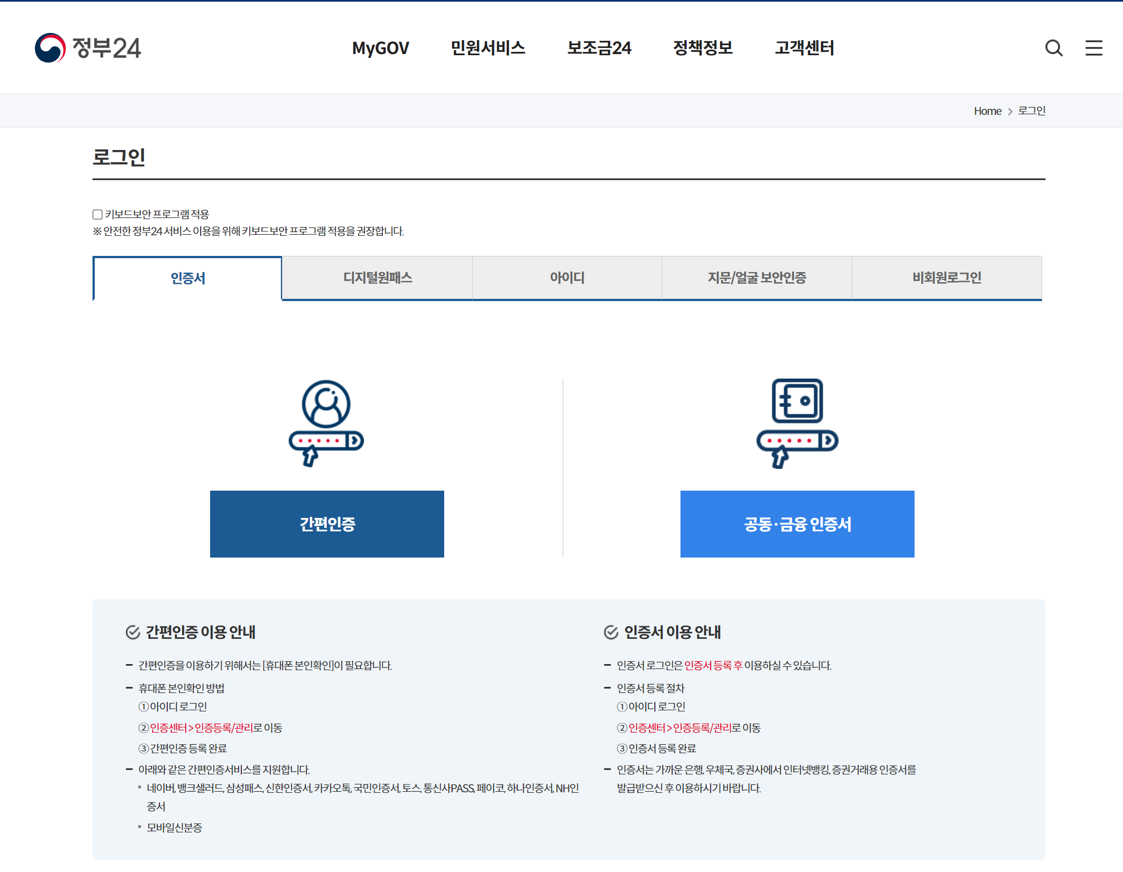The width and height of the screenshot is (1123, 872).
Task: Click the 로그인 page heading
Action: [x=119, y=157]
